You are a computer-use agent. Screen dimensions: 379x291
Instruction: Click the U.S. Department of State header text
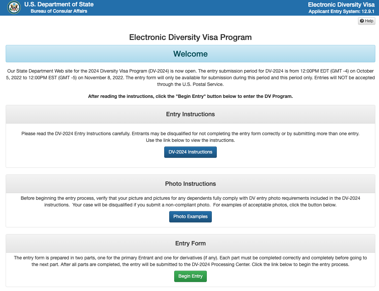pos(59,4)
